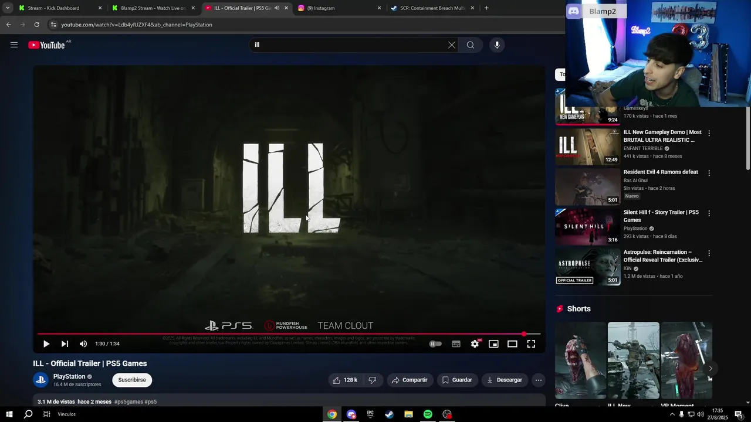Open the Silent Hill f Story Trailer thumbnail
The width and height of the screenshot is (751, 422).
point(587,227)
